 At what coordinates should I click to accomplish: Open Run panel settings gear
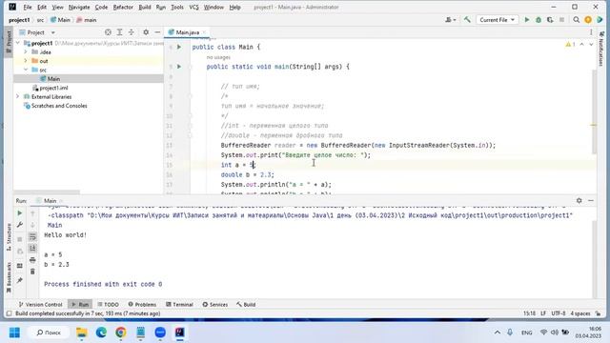click(579, 201)
